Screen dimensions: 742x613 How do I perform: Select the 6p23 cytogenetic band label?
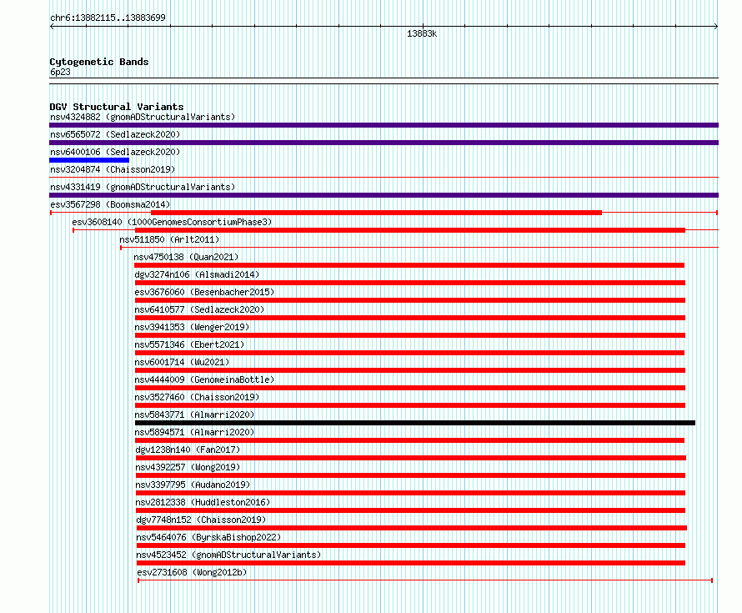click(60, 72)
